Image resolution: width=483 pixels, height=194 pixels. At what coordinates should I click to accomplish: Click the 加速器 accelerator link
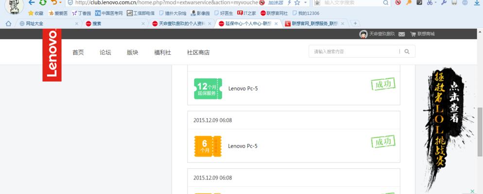point(276,2)
